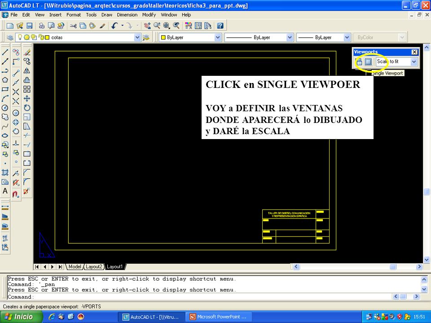Image resolution: width=431 pixels, height=323 pixels.
Task: Click the Save icon in Standard toolbar
Action: (30, 26)
